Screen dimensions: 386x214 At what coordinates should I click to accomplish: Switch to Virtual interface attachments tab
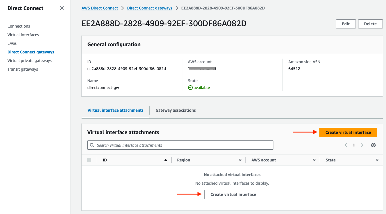tap(115, 110)
